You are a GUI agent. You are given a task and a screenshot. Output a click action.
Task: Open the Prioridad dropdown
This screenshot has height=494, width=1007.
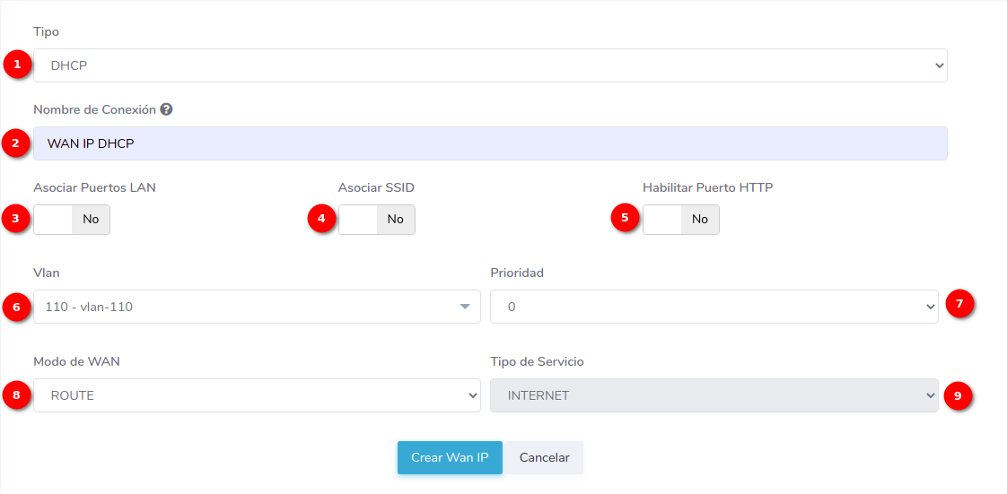coord(714,307)
